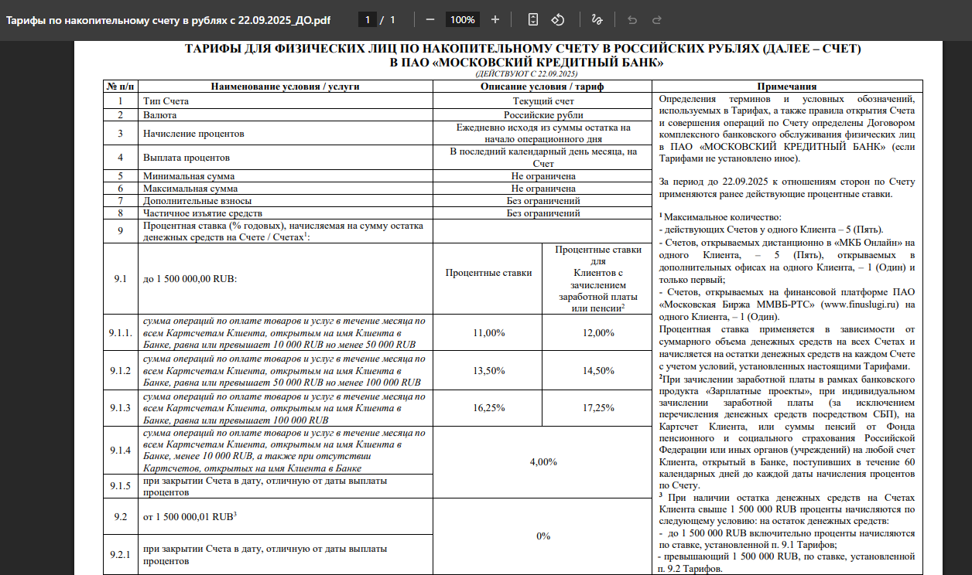972x575 pixels.
Task: Click 'Без ограничений' in the Частичное изъятие row
Action: (x=543, y=213)
